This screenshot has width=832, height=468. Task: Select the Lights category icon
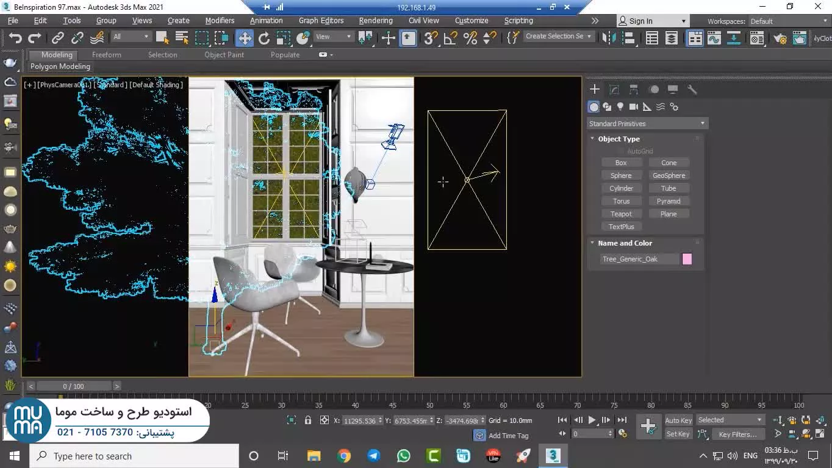click(620, 107)
